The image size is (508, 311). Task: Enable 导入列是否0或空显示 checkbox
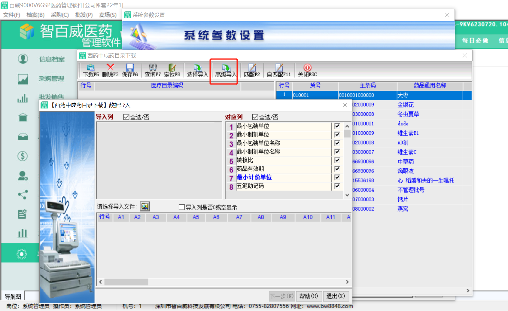[182, 207]
